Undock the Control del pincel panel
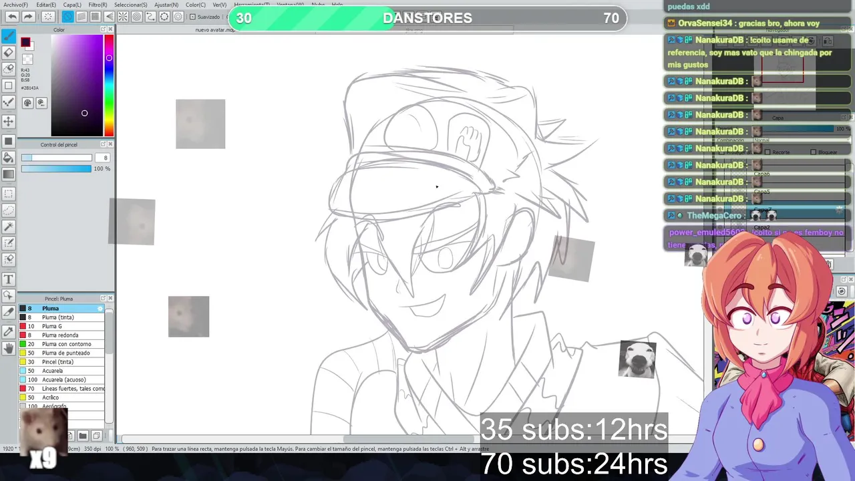 [103, 144]
